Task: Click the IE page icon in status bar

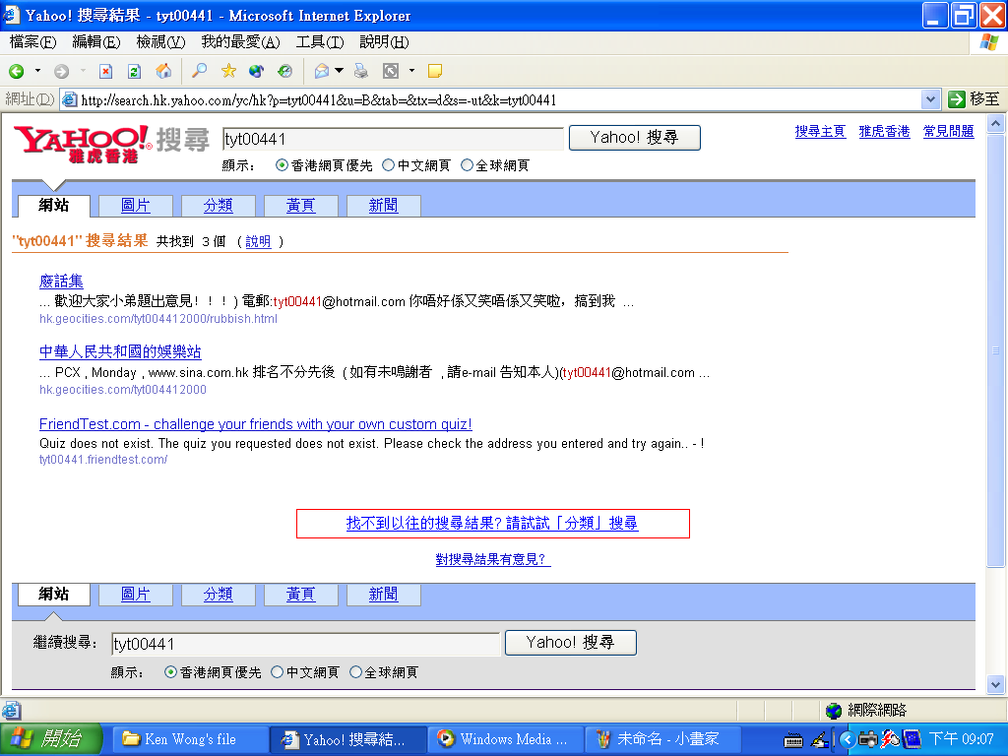Action: click(11, 711)
